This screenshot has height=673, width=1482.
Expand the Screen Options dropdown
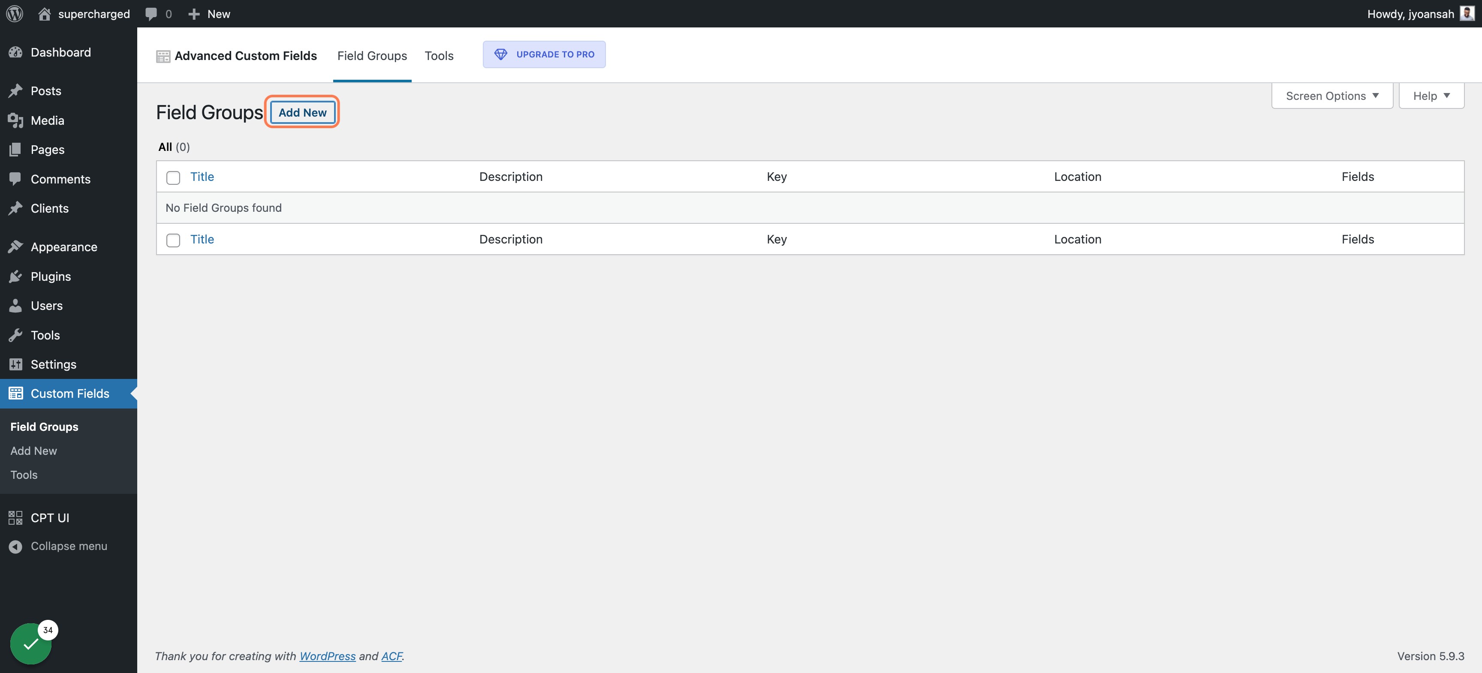click(x=1332, y=96)
